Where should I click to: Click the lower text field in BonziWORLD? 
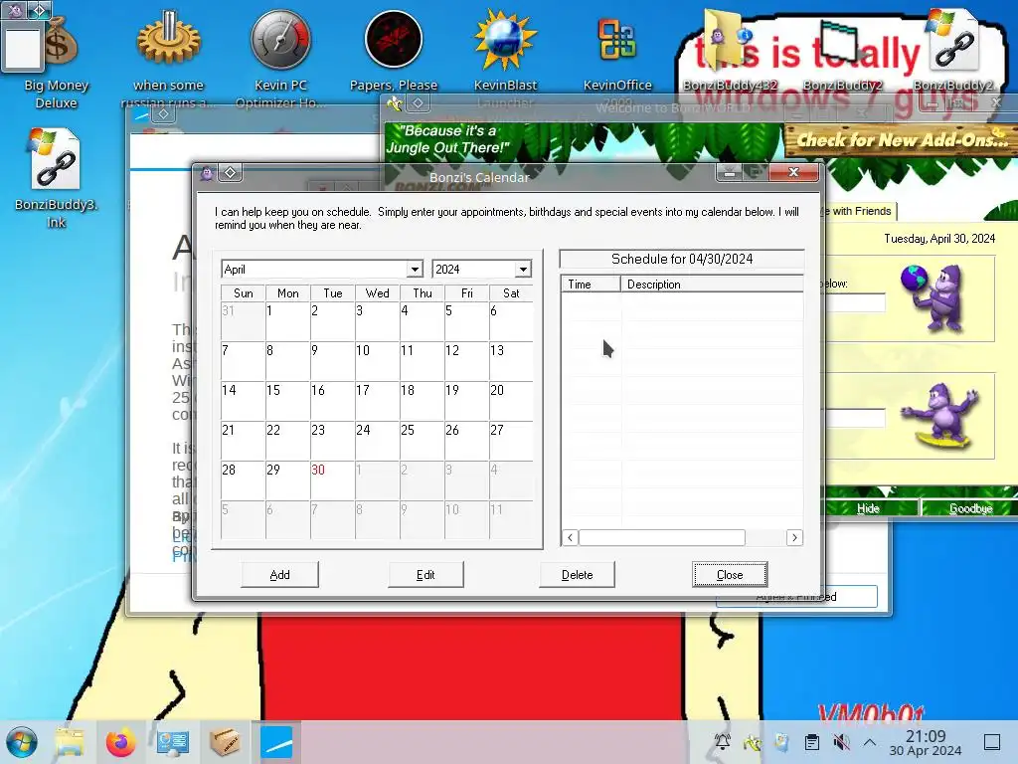[856, 418]
